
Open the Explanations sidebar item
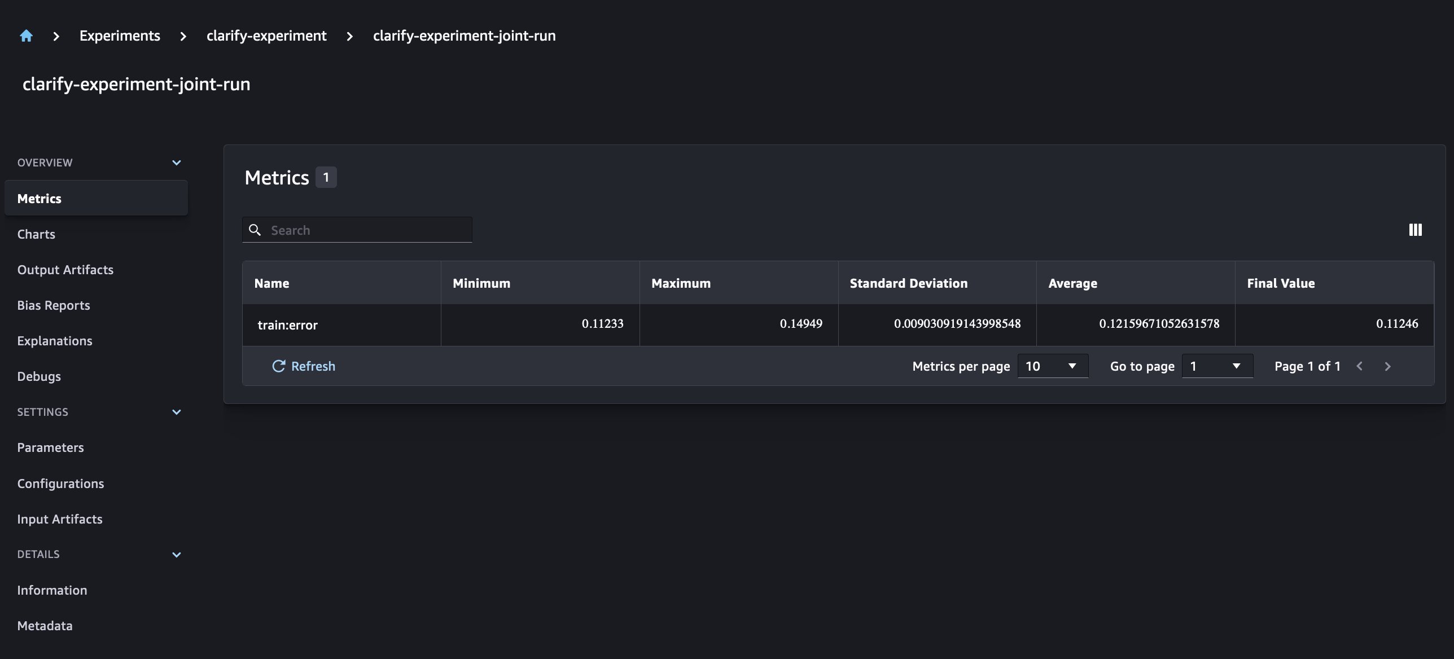coord(55,341)
